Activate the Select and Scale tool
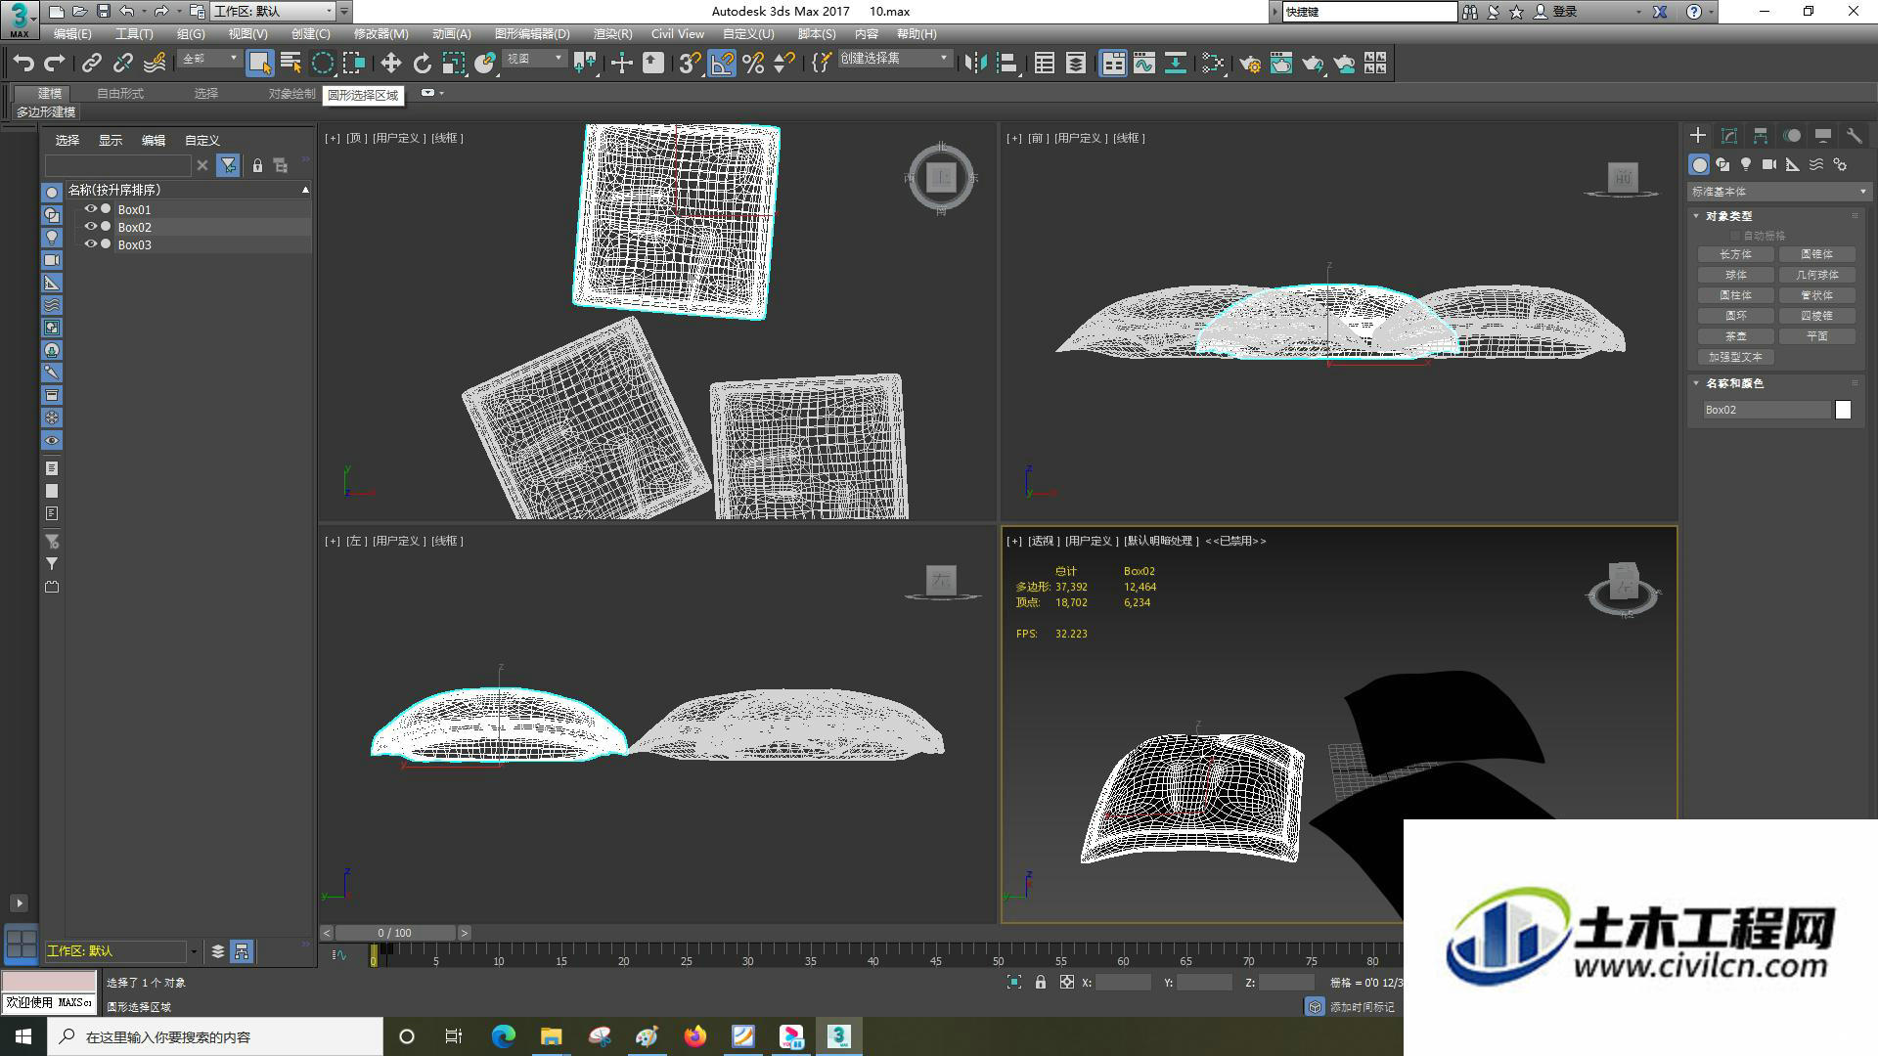The image size is (1878, 1056). (453, 64)
